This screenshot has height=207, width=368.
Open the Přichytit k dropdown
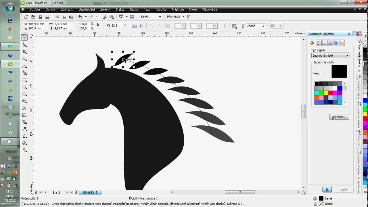pyautogui.click(x=183, y=17)
